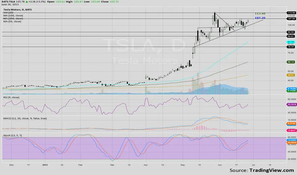
Task: Click the cyan 81.76 moving average tag
Action: click(291, 42)
